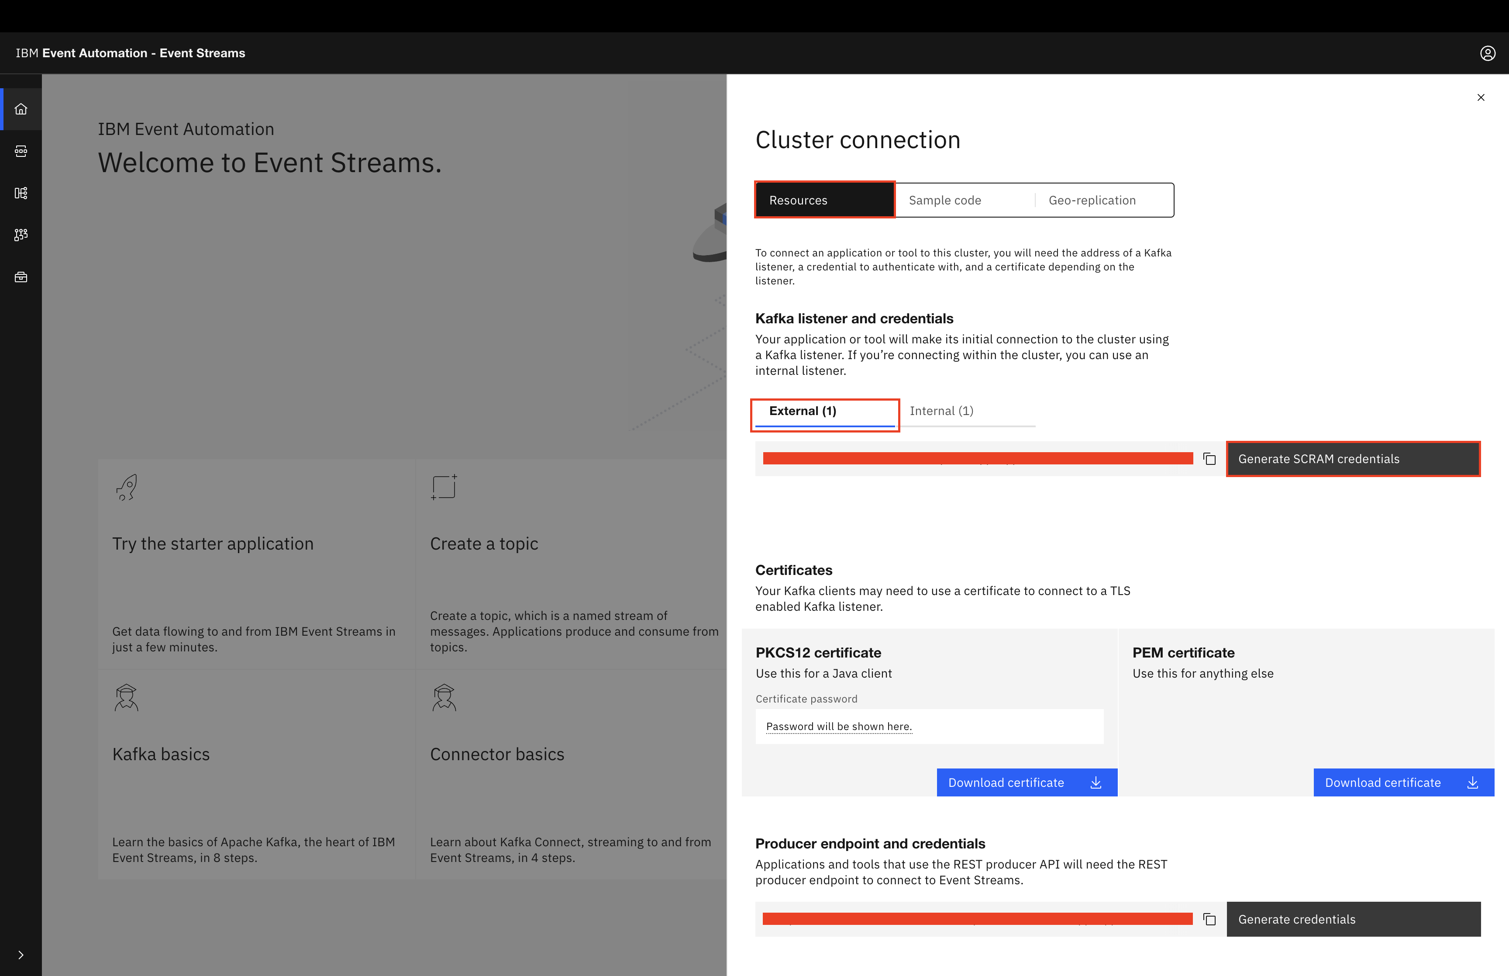This screenshot has width=1509, height=976.
Task: Open the Toolbox icon in the sidebar
Action: [21, 277]
